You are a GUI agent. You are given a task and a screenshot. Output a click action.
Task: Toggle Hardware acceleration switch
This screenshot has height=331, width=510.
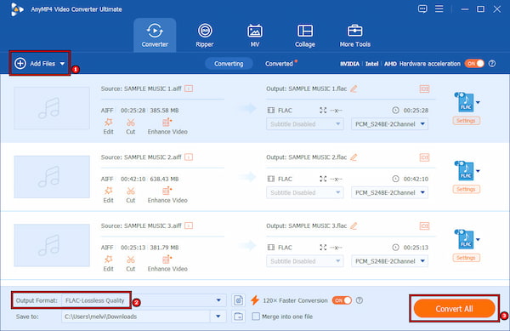pyautogui.click(x=474, y=64)
